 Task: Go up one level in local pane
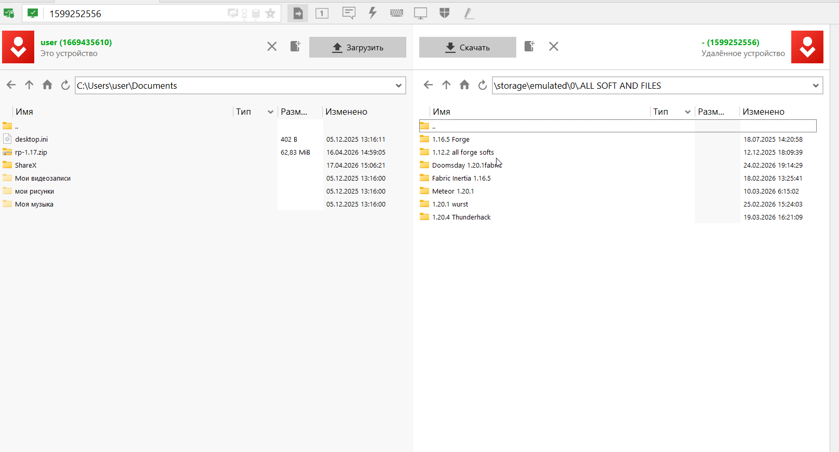click(29, 85)
